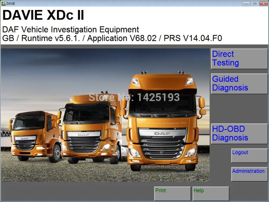Open the Help button
The width and height of the screenshot is (269, 202).
[211, 194]
